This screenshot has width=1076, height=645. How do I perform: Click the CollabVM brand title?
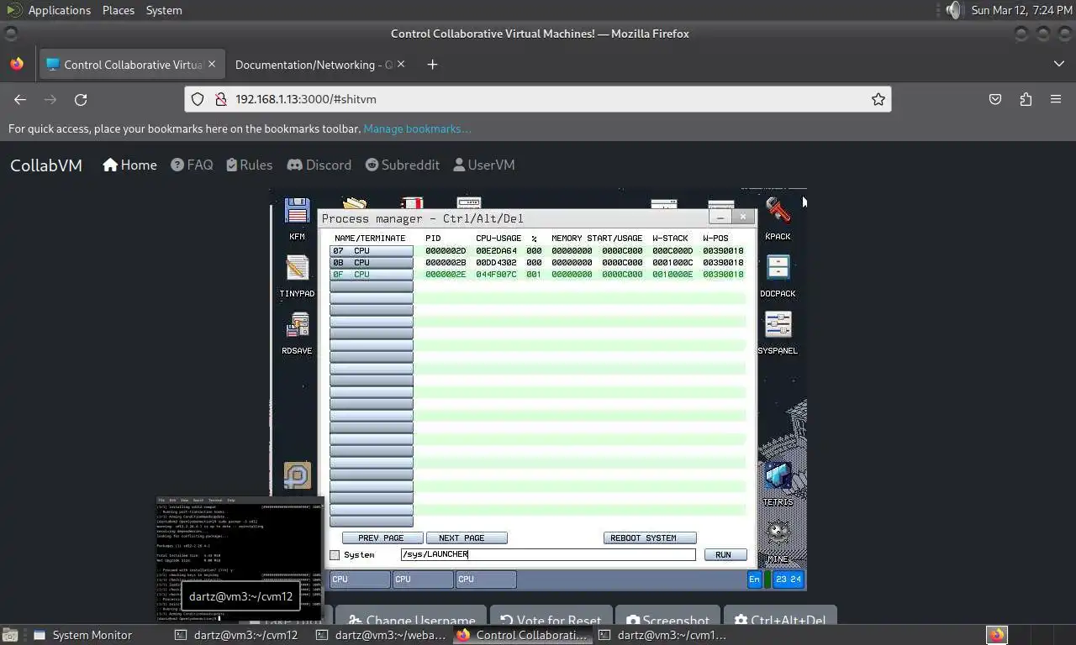[x=46, y=165]
